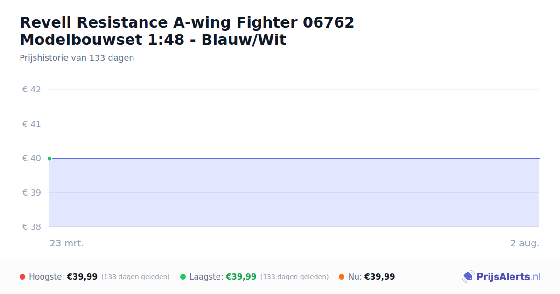560x294 pixels.
Task: Click the 2 aug. end date label
Action: click(525, 244)
